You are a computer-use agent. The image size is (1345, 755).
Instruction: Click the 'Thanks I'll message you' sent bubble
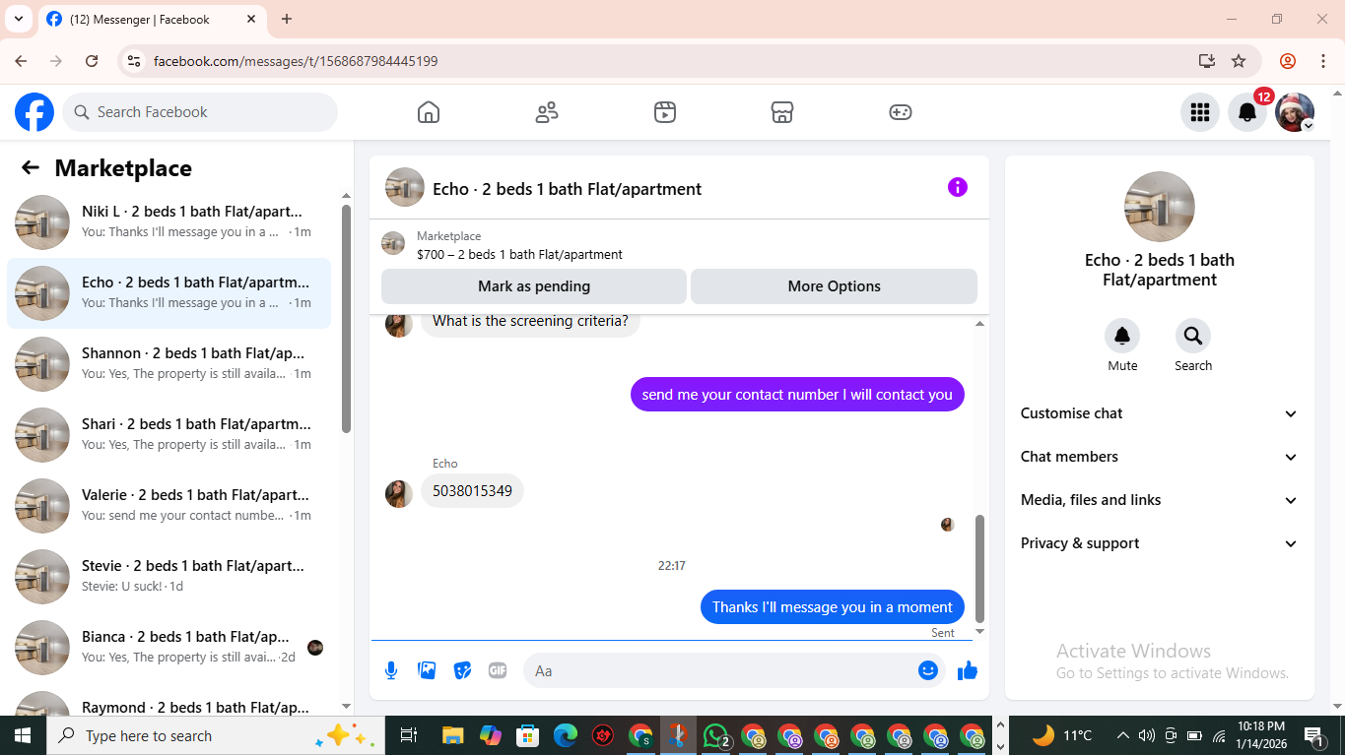(833, 606)
